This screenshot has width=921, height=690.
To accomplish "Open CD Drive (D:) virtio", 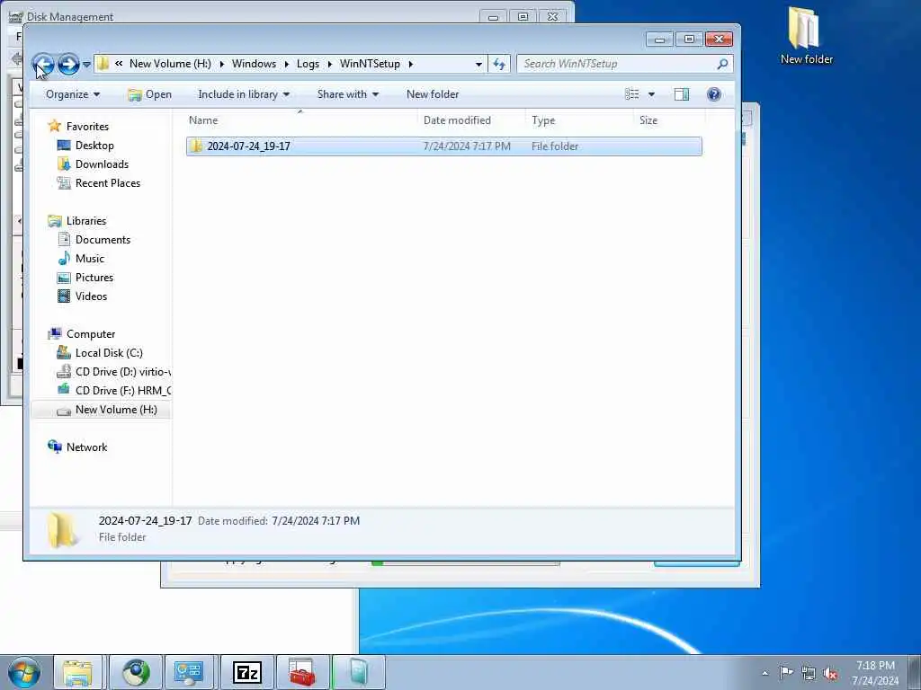I will pyautogui.click(x=122, y=372).
